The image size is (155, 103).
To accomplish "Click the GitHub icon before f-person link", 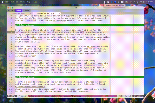I will click(16, 87).
